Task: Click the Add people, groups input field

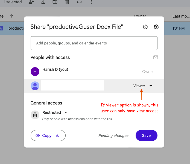Action: [x=94, y=43]
